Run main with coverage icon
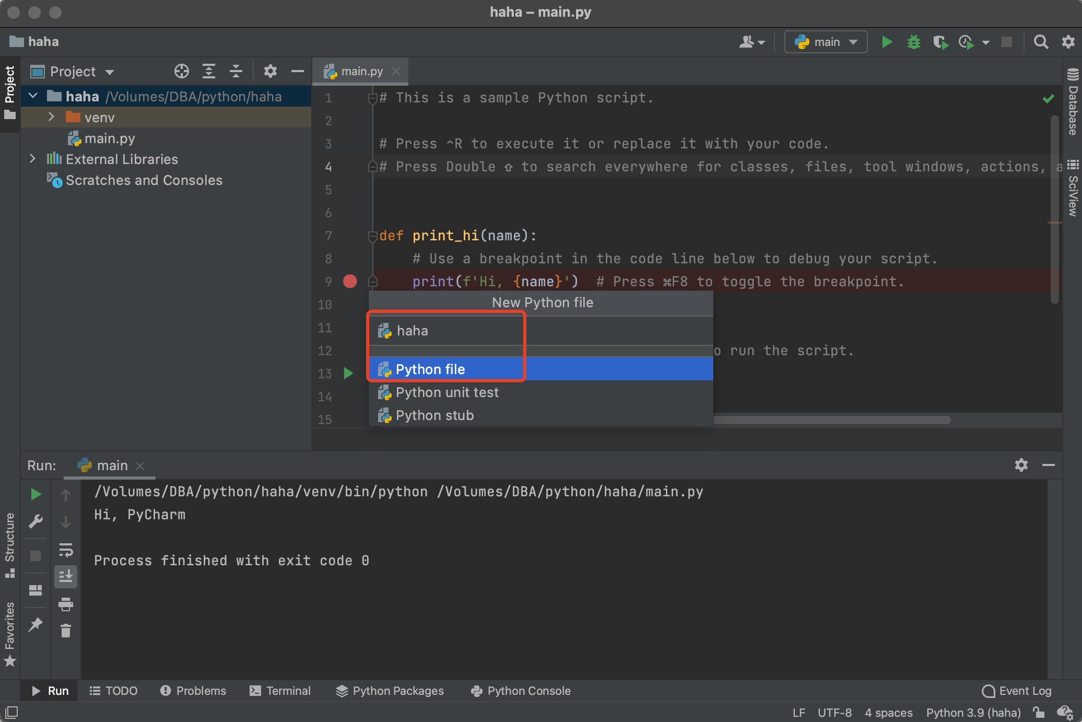1082x722 pixels. (940, 42)
